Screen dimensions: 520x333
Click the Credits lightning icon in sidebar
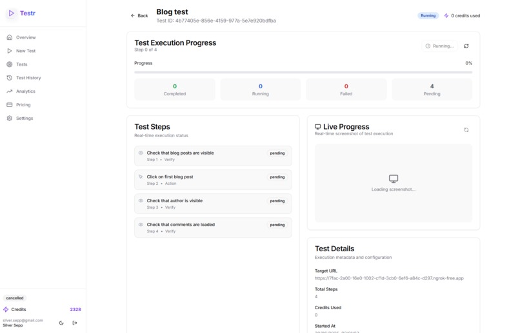click(x=6, y=310)
